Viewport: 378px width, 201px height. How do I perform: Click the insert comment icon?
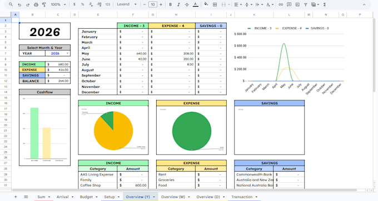[289, 4]
